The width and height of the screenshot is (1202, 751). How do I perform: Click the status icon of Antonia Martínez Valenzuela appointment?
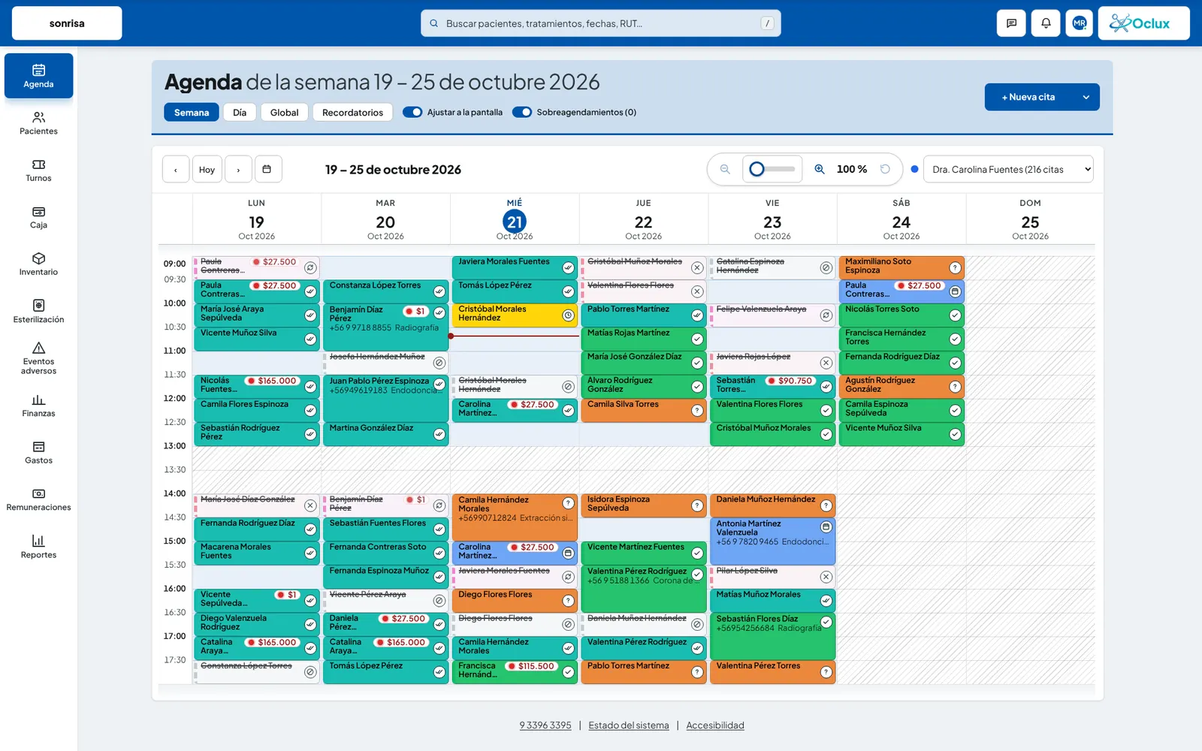tap(826, 527)
